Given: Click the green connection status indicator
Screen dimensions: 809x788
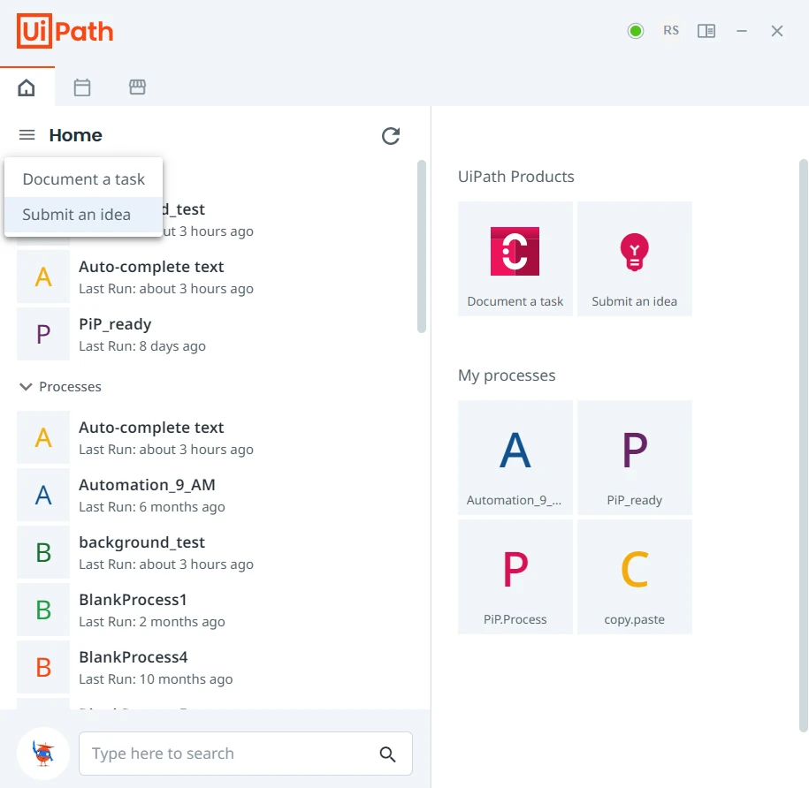Looking at the screenshot, I should tap(636, 31).
